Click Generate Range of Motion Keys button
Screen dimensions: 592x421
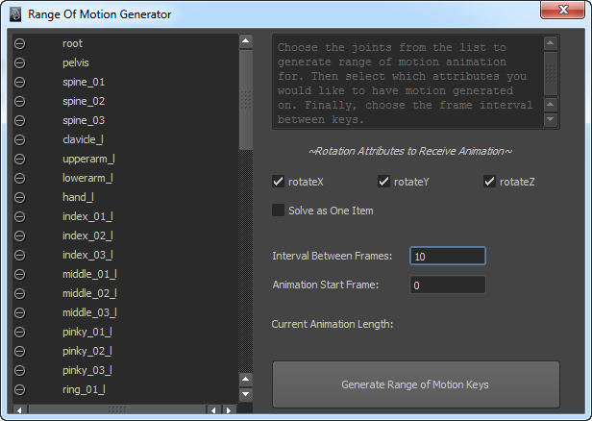416,384
